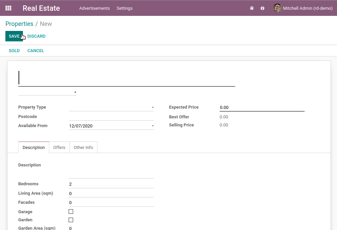Viewport: 337px width, 230px height.
Task: Enable the Garden checkbox
Action: tap(71, 220)
